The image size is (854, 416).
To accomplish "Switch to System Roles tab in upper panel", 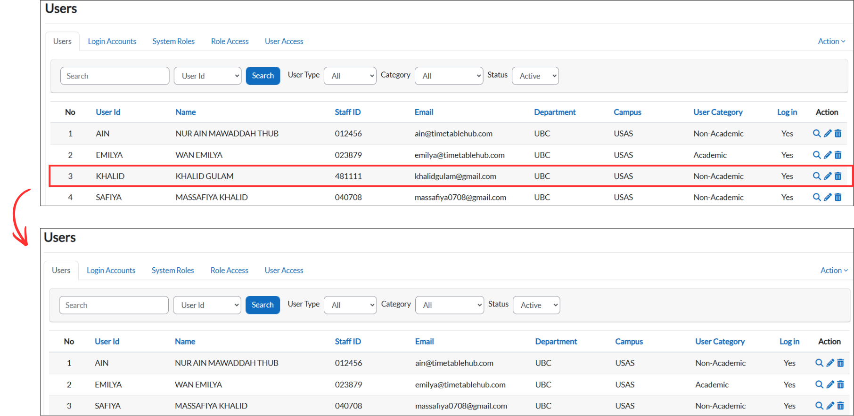I will (173, 41).
